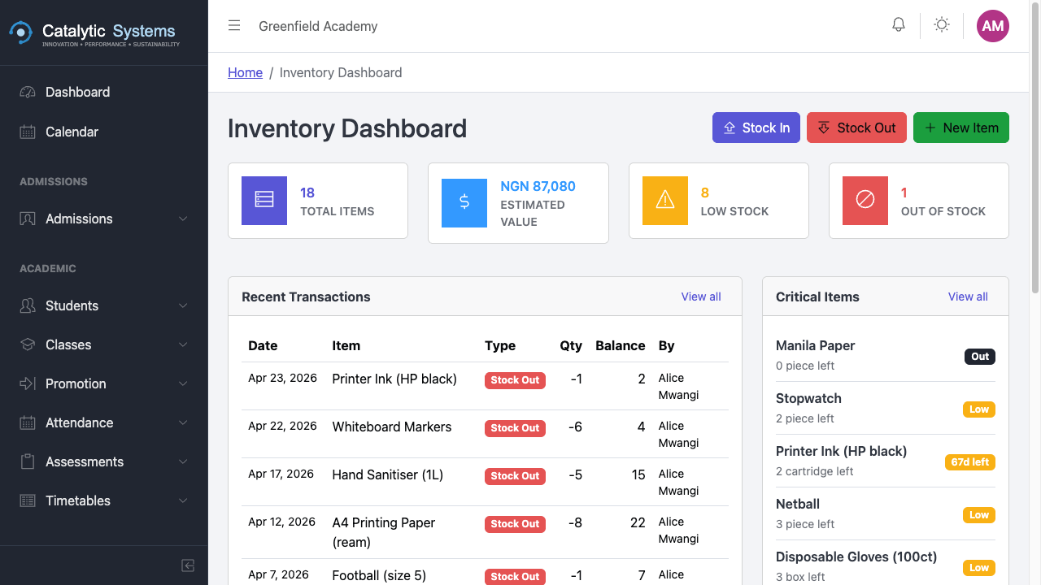Click the Low badge for Stopwatch

[x=979, y=409]
